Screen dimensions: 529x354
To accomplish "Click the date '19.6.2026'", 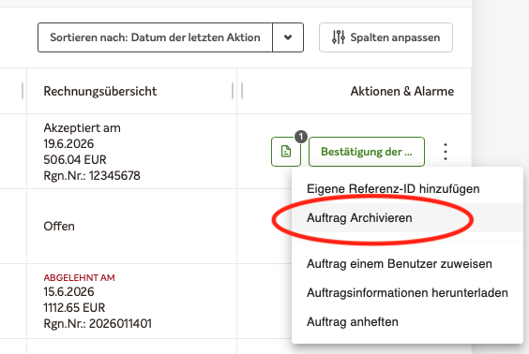I will coord(68,144).
